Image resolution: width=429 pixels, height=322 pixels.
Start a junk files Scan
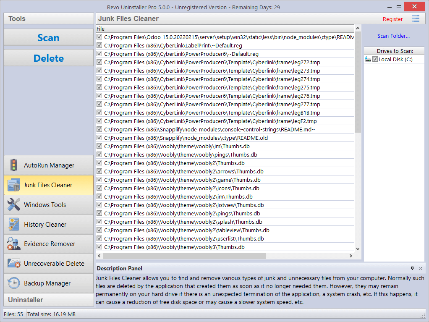[49, 37]
